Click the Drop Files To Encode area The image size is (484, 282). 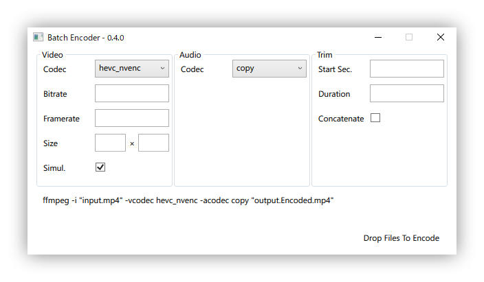(401, 238)
